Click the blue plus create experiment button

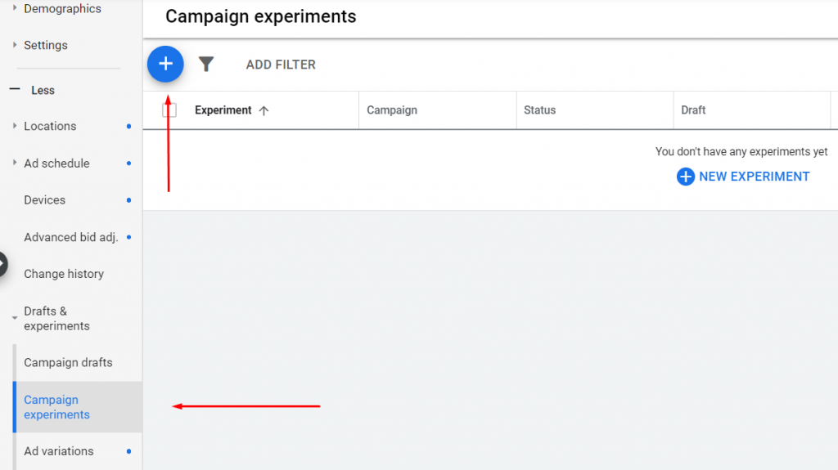point(165,64)
